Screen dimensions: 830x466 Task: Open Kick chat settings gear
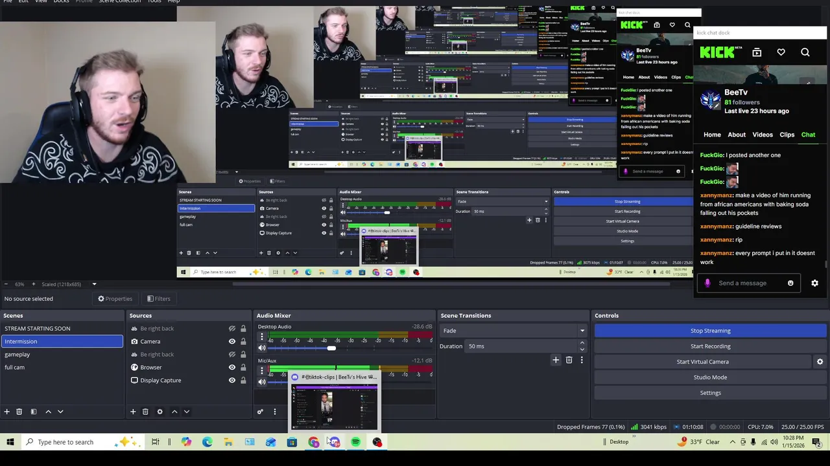click(x=814, y=283)
